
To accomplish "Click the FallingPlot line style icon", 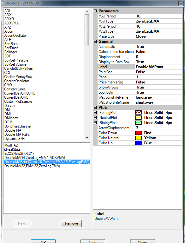I will 138,113.
